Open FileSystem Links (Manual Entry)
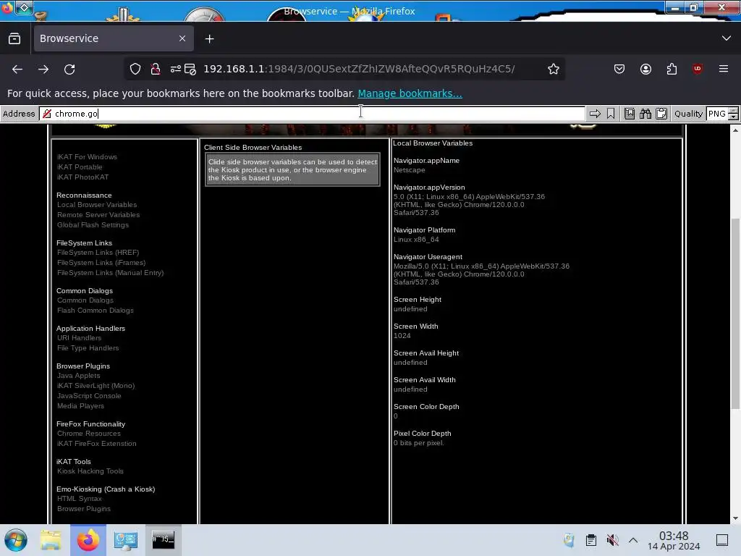 (x=111, y=273)
